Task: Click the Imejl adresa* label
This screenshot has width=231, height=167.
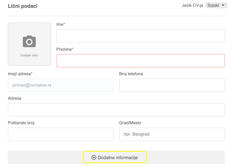Action: click(20, 74)
